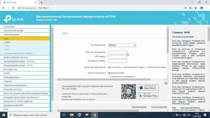Open the LAN submenu entry

7,46
